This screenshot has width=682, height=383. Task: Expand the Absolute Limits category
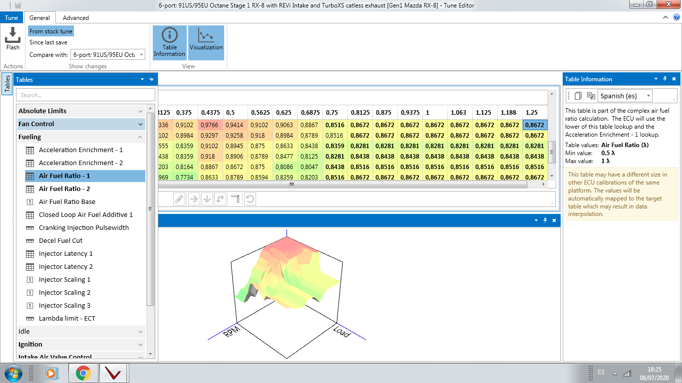coord(81,111)
